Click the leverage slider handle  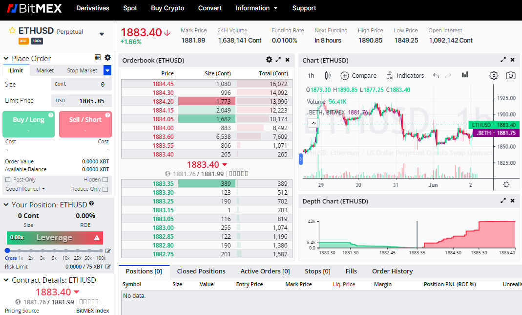point(7,250)
